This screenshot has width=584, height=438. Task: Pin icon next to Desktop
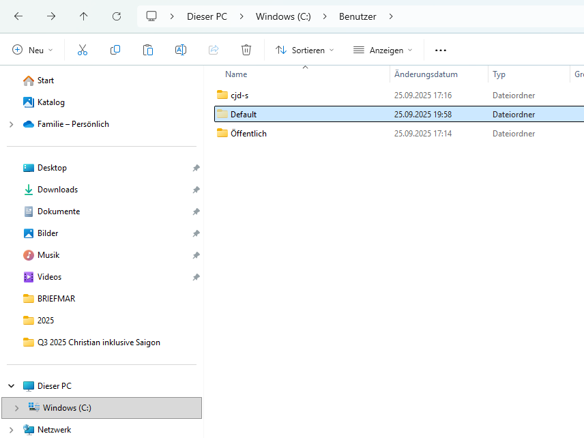[x=196, y=168]
